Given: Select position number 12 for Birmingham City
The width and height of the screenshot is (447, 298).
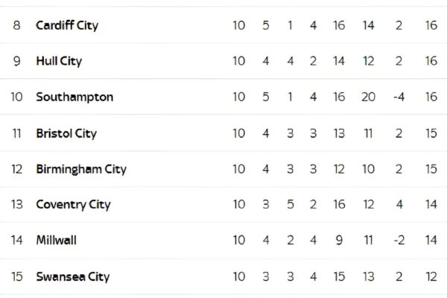Looking at the screenshot, I should coord(17,169).
